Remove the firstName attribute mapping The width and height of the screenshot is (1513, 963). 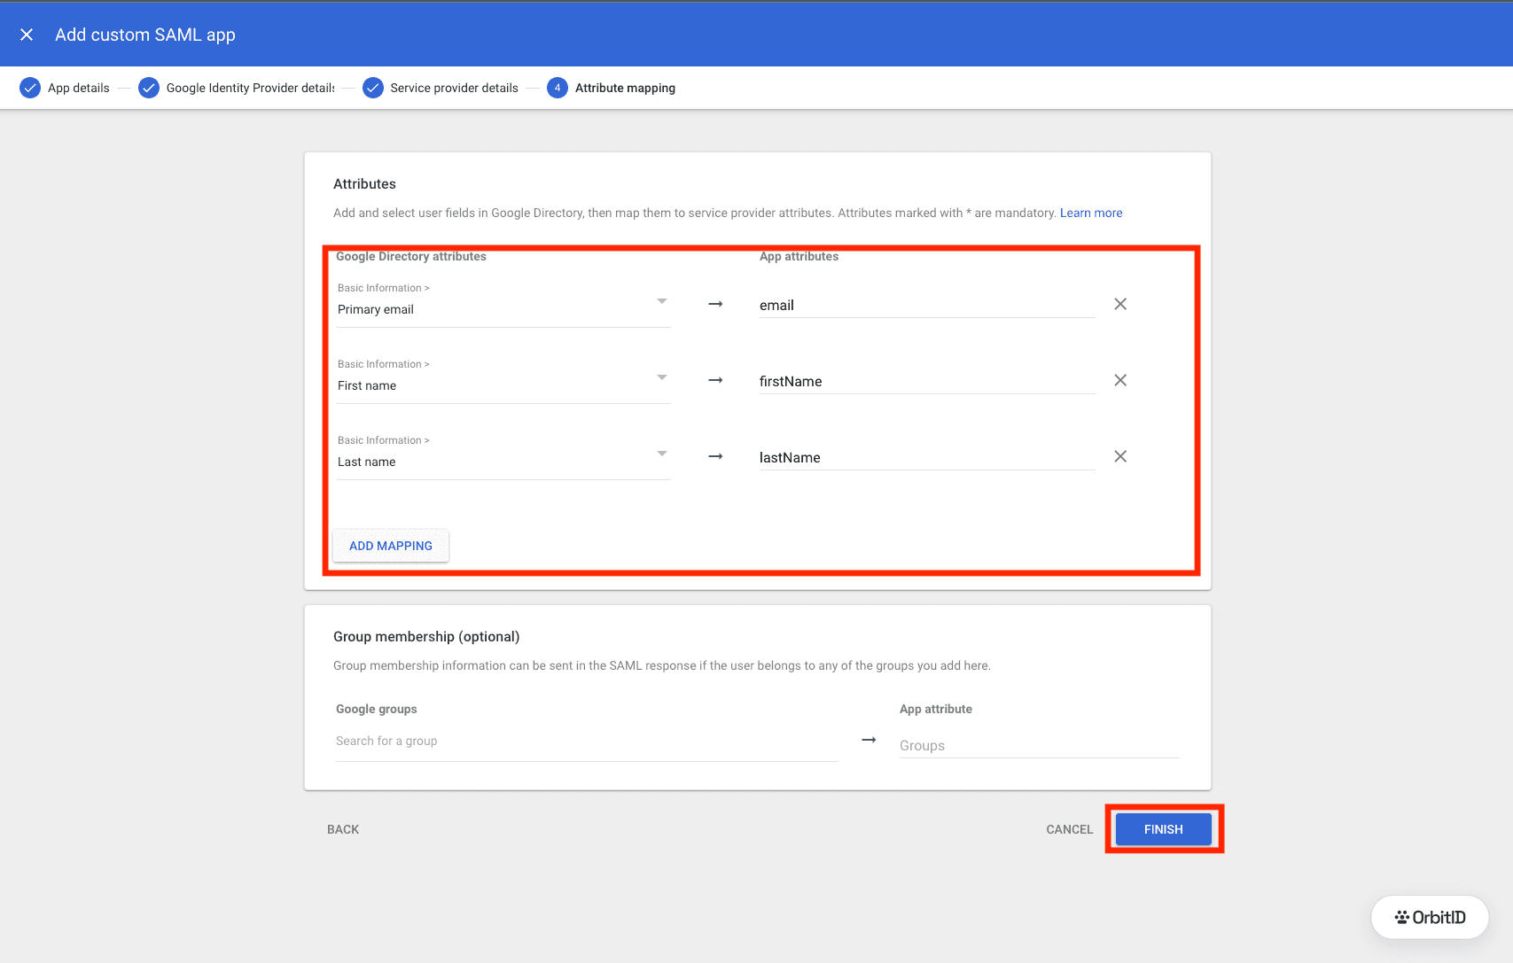pos(1120,380)
